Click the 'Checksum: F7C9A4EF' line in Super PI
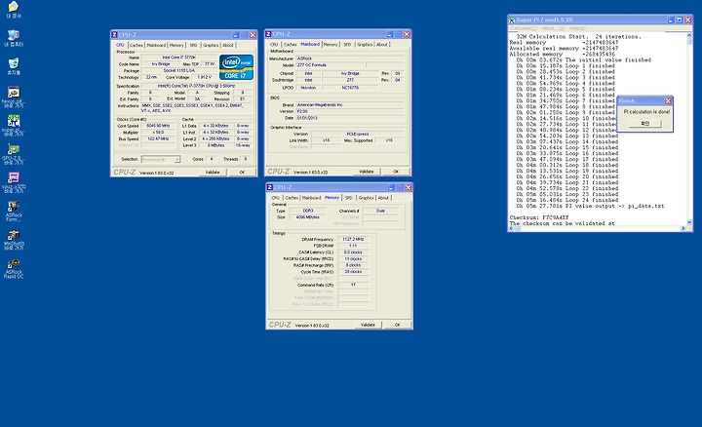702x427 pixels. coord(539,217)
